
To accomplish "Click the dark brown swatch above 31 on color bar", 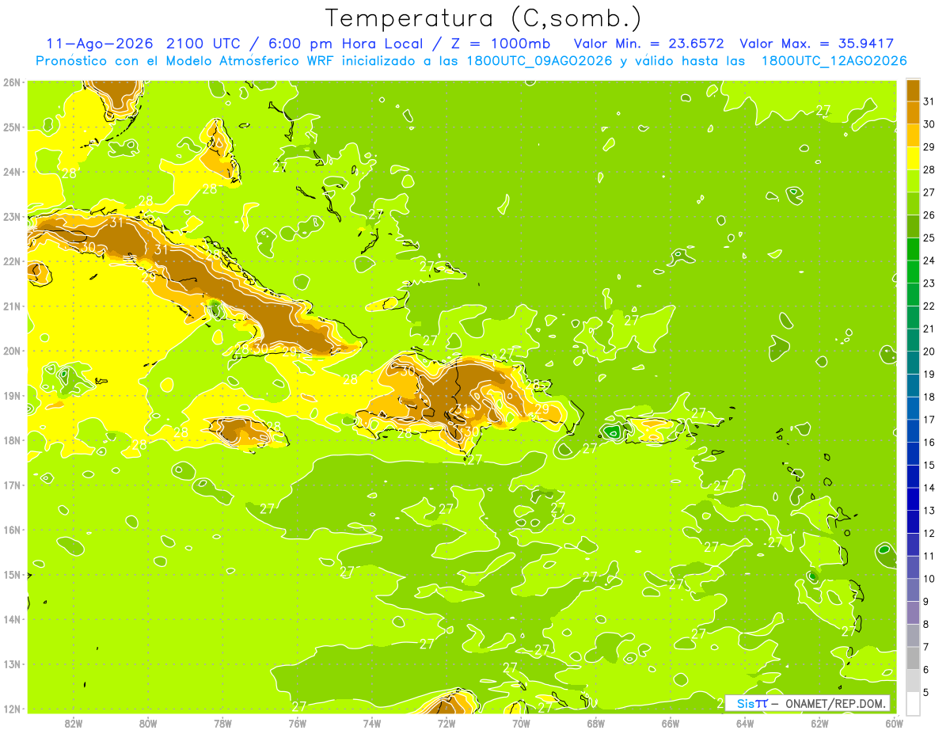I will [913, 90].
